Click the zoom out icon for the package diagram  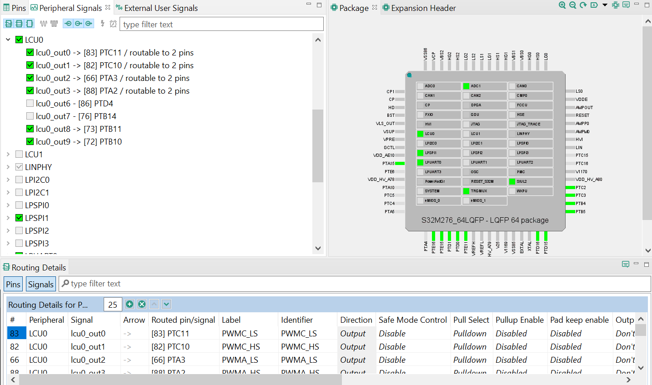(x=572, y=5)
